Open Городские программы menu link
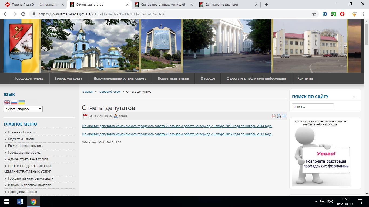The height and width of the screenshot is (207, 369). pyautogui.click(x=25, y=153)
